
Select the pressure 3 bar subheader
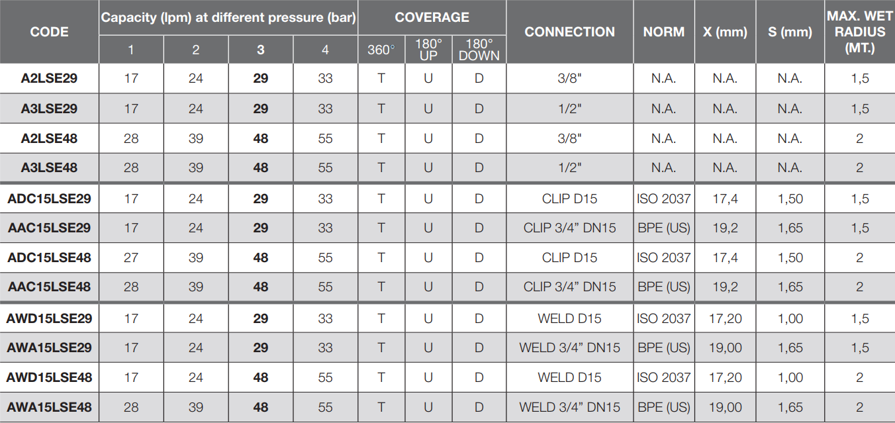261,50
